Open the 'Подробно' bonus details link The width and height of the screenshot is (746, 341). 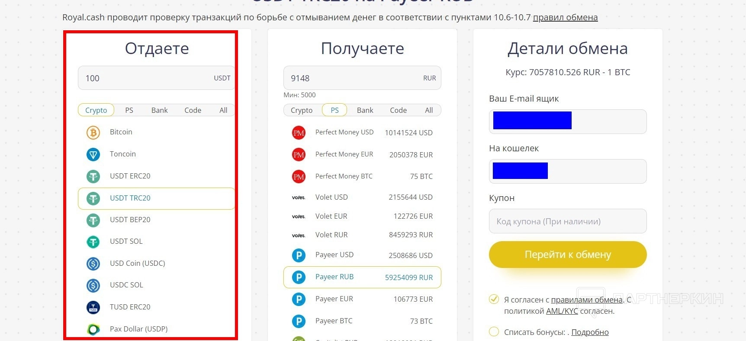tap(590, 332)
